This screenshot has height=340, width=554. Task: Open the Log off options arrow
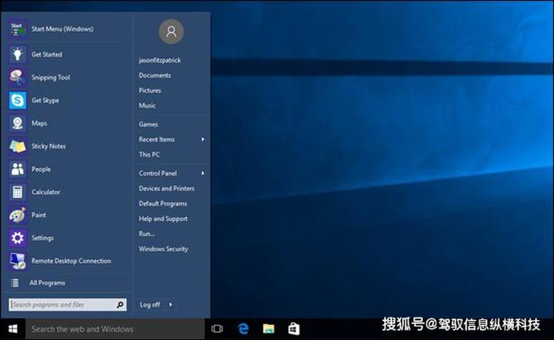click(170, 305)
